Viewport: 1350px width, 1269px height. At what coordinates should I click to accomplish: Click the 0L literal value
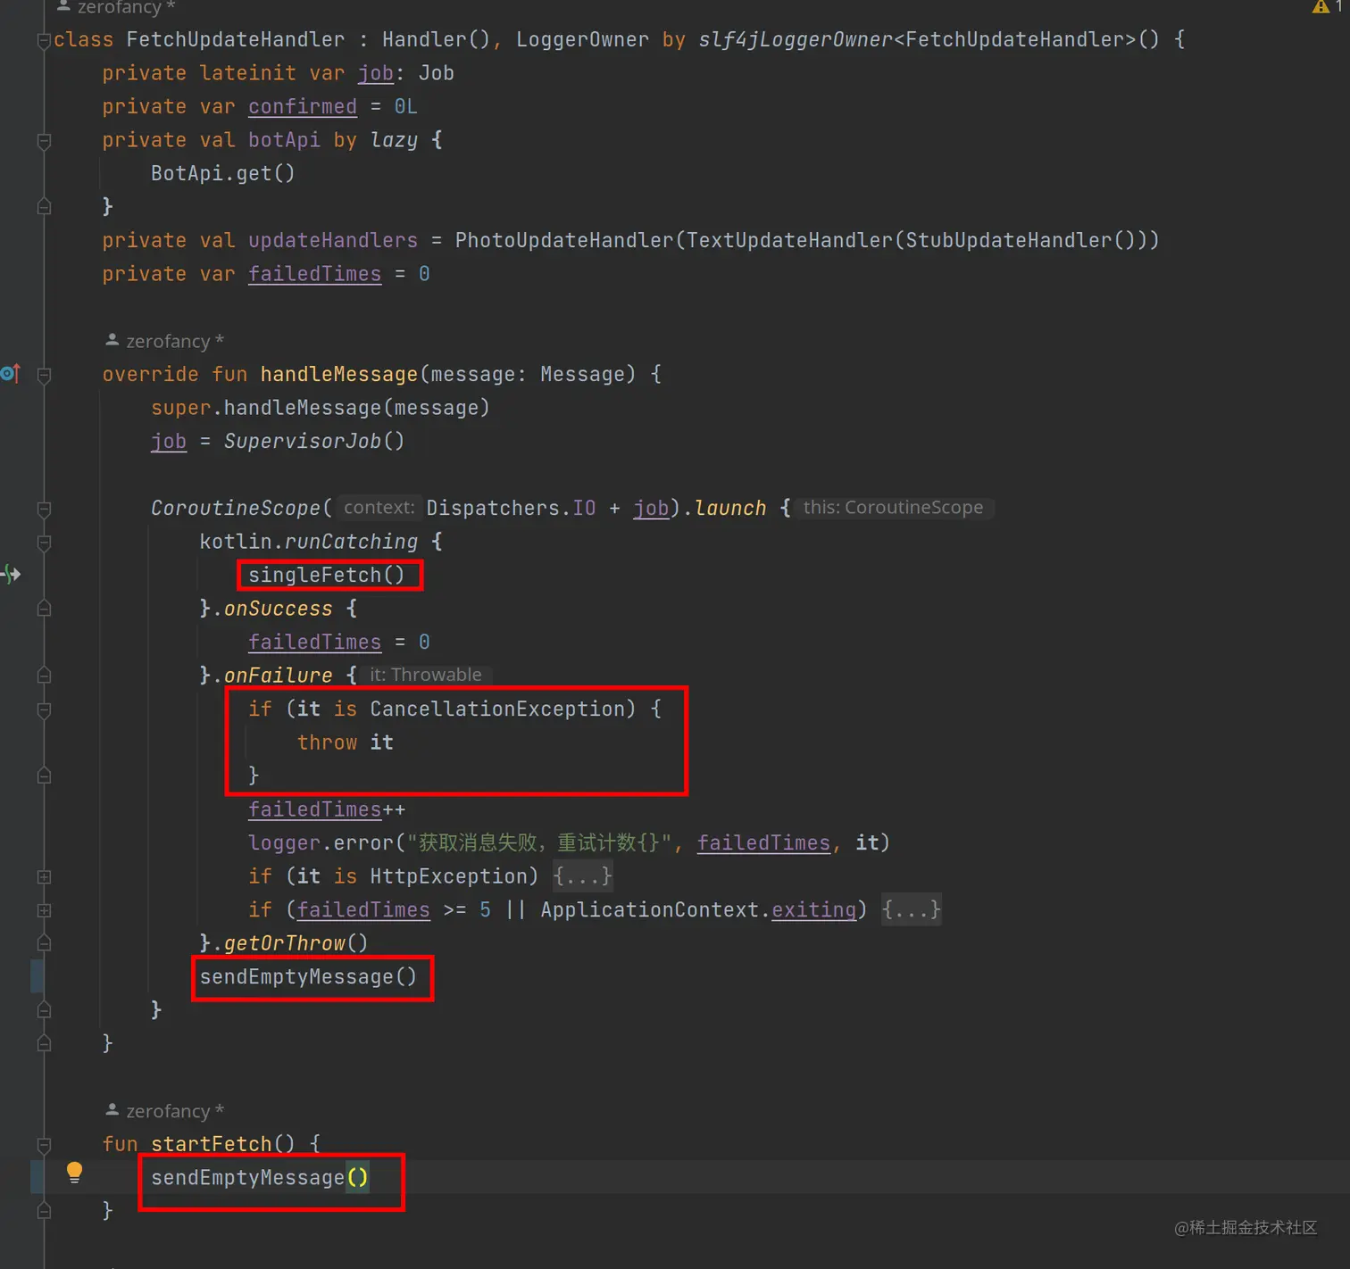click(405, 106)
